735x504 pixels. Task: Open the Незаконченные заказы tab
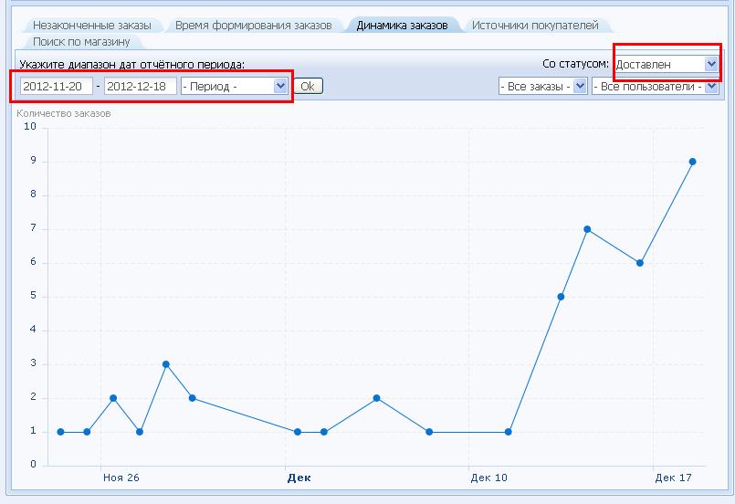tap(91, 26)
